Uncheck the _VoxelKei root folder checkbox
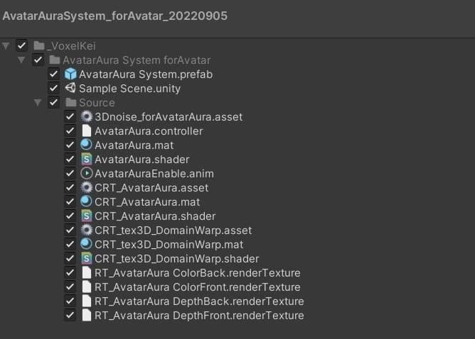 click(x=22, y=46)
